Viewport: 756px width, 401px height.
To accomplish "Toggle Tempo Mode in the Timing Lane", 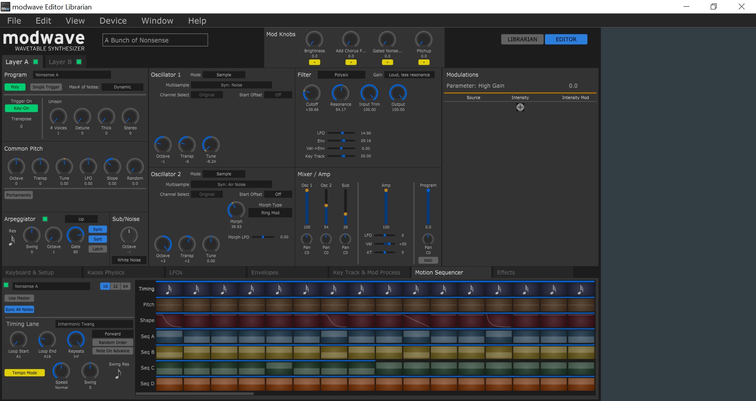I will tap(24, 373).
